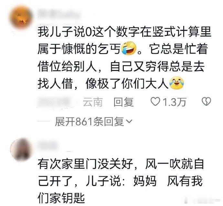Click the 云南 location label
This screenshot has width=223, height=206.
93,102
